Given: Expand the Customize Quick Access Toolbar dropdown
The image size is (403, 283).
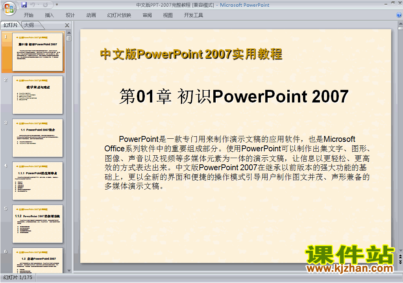Looking at the screenshot, I should point(57,5).
